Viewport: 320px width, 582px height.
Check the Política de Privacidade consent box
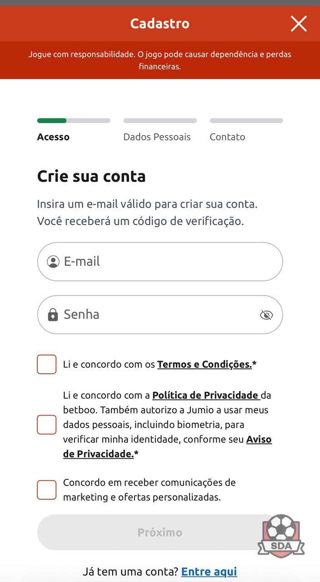click(x=47, y=425)
